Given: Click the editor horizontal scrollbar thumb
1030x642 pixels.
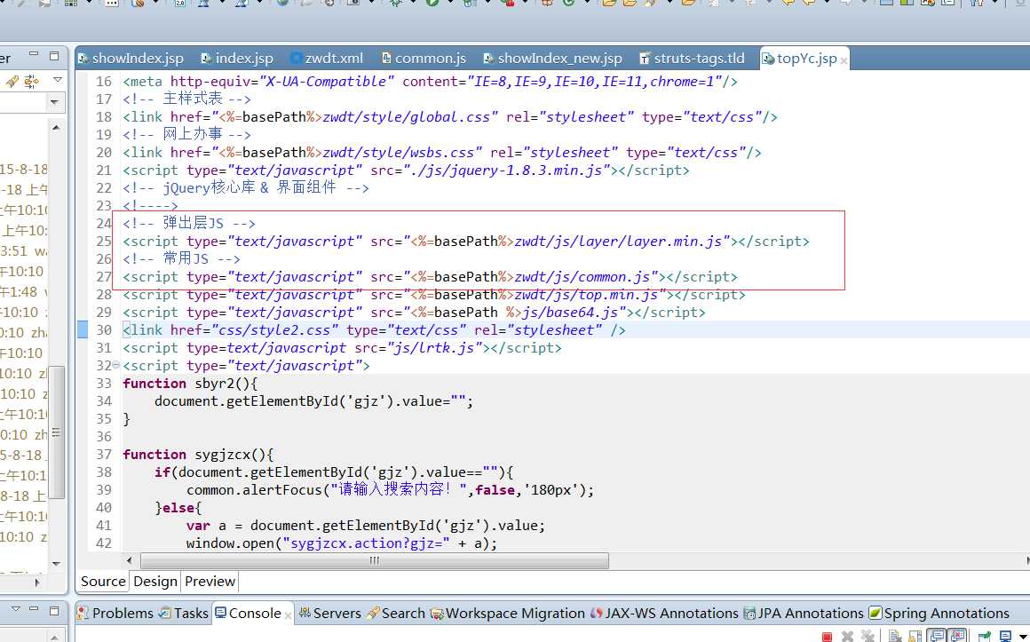Looking at the screenshot, I should [x=375, y=560].
